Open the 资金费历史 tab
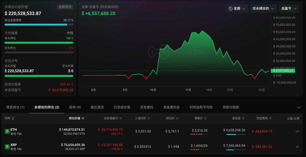306x157 pixels. pos(172,107)
